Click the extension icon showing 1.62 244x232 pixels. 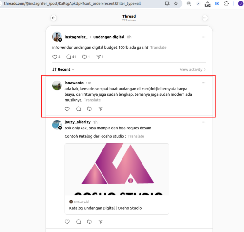pyautogui.click(x=207, y=4)
